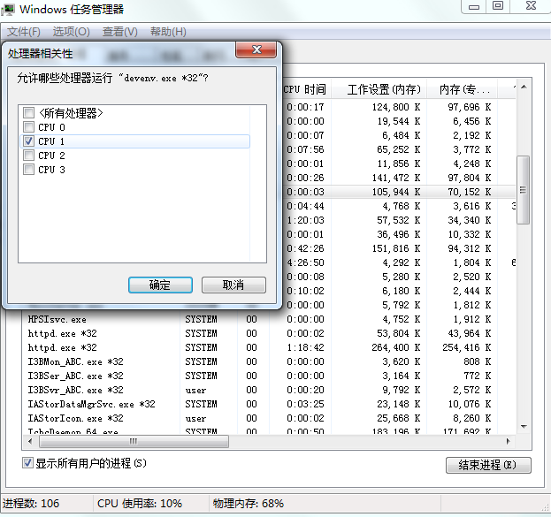Check the <所有处理器> checkbox
The height and width of the screenshot is (517, 551).
29,113
